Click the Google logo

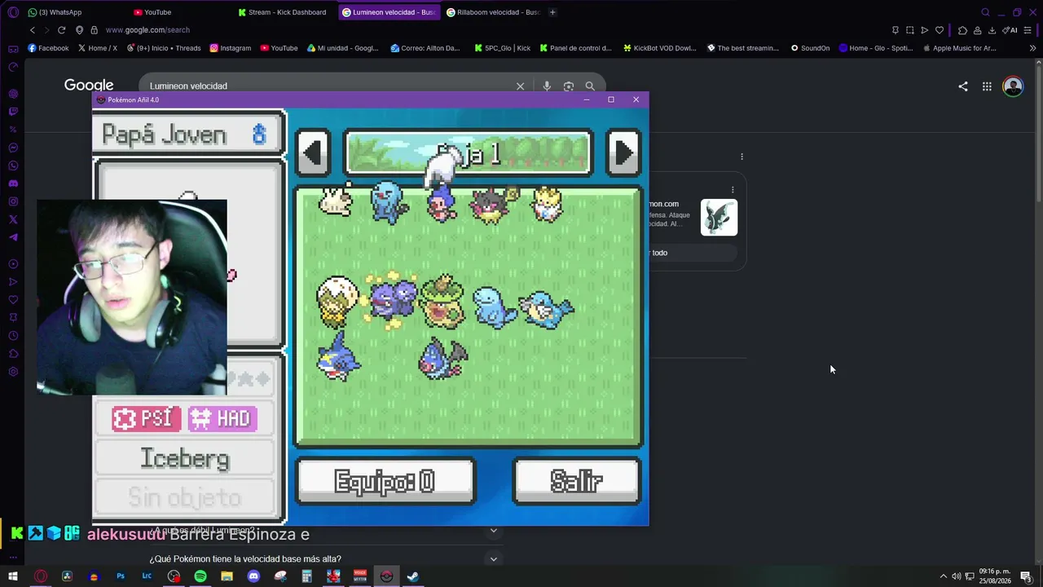point(89,86)
